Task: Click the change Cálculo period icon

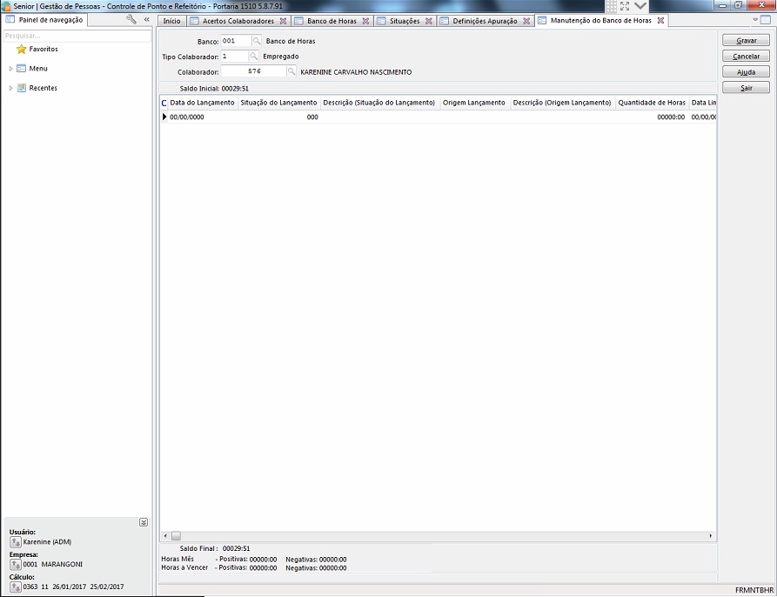Action: [x=16, y=587]
